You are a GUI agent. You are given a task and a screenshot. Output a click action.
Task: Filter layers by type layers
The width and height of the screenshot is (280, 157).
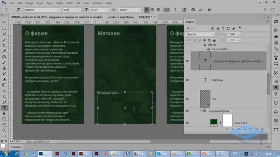click(x=223, y=28)
